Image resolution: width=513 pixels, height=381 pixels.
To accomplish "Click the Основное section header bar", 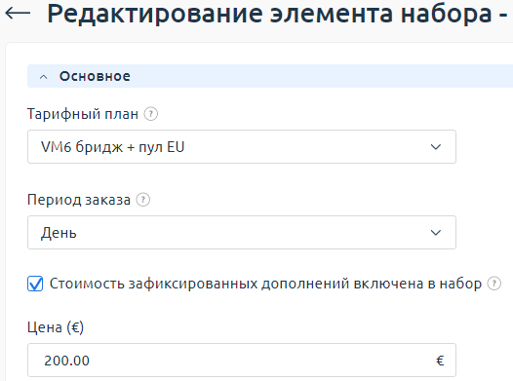I will click(x=270, y=76).
